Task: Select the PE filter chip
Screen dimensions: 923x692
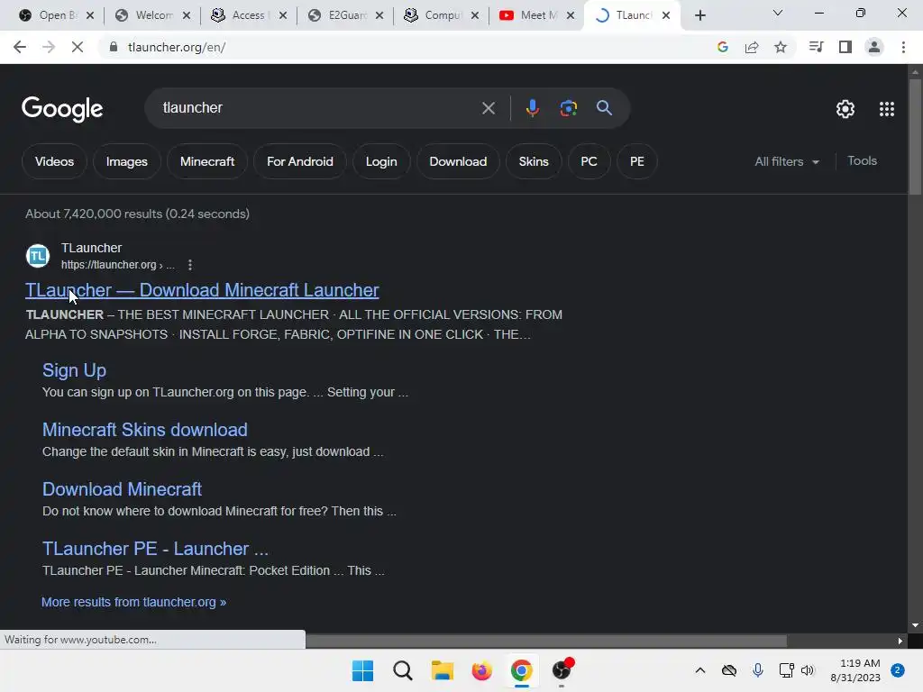Action: coord(637,161)
